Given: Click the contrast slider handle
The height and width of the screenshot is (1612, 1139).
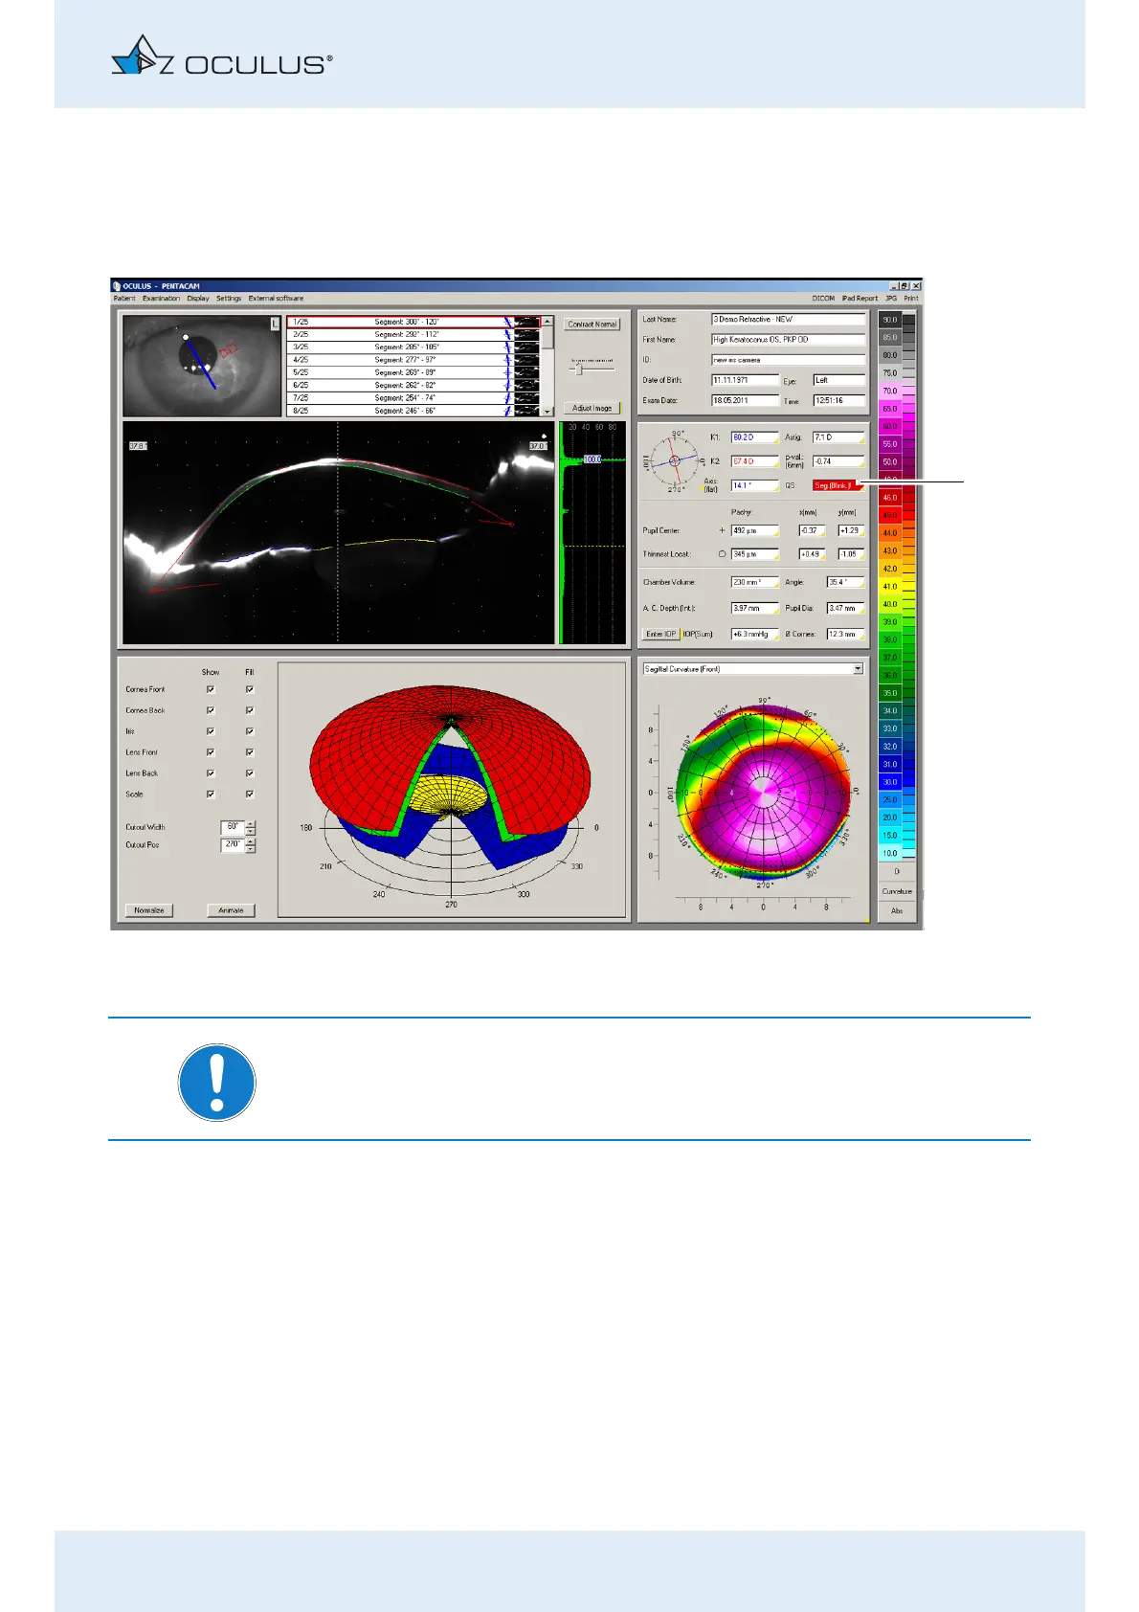Looking at the screenshot, I should click(x=578, y=369).
